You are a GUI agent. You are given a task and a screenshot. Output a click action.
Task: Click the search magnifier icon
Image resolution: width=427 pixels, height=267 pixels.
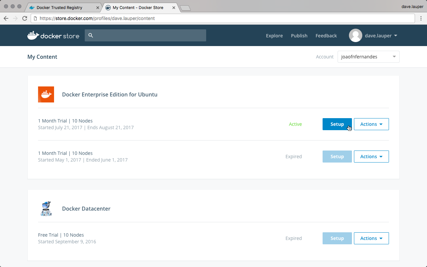91,35
